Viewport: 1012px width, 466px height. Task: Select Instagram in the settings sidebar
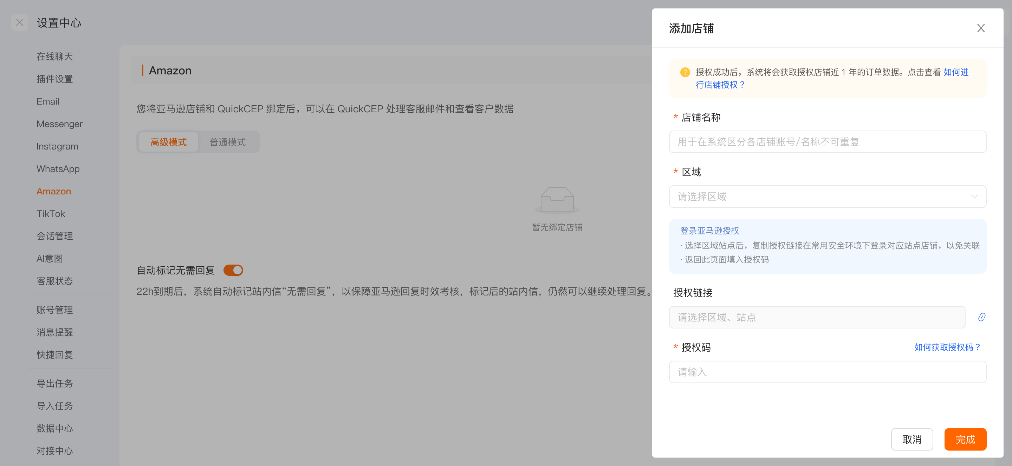click(x=57, y=146)
